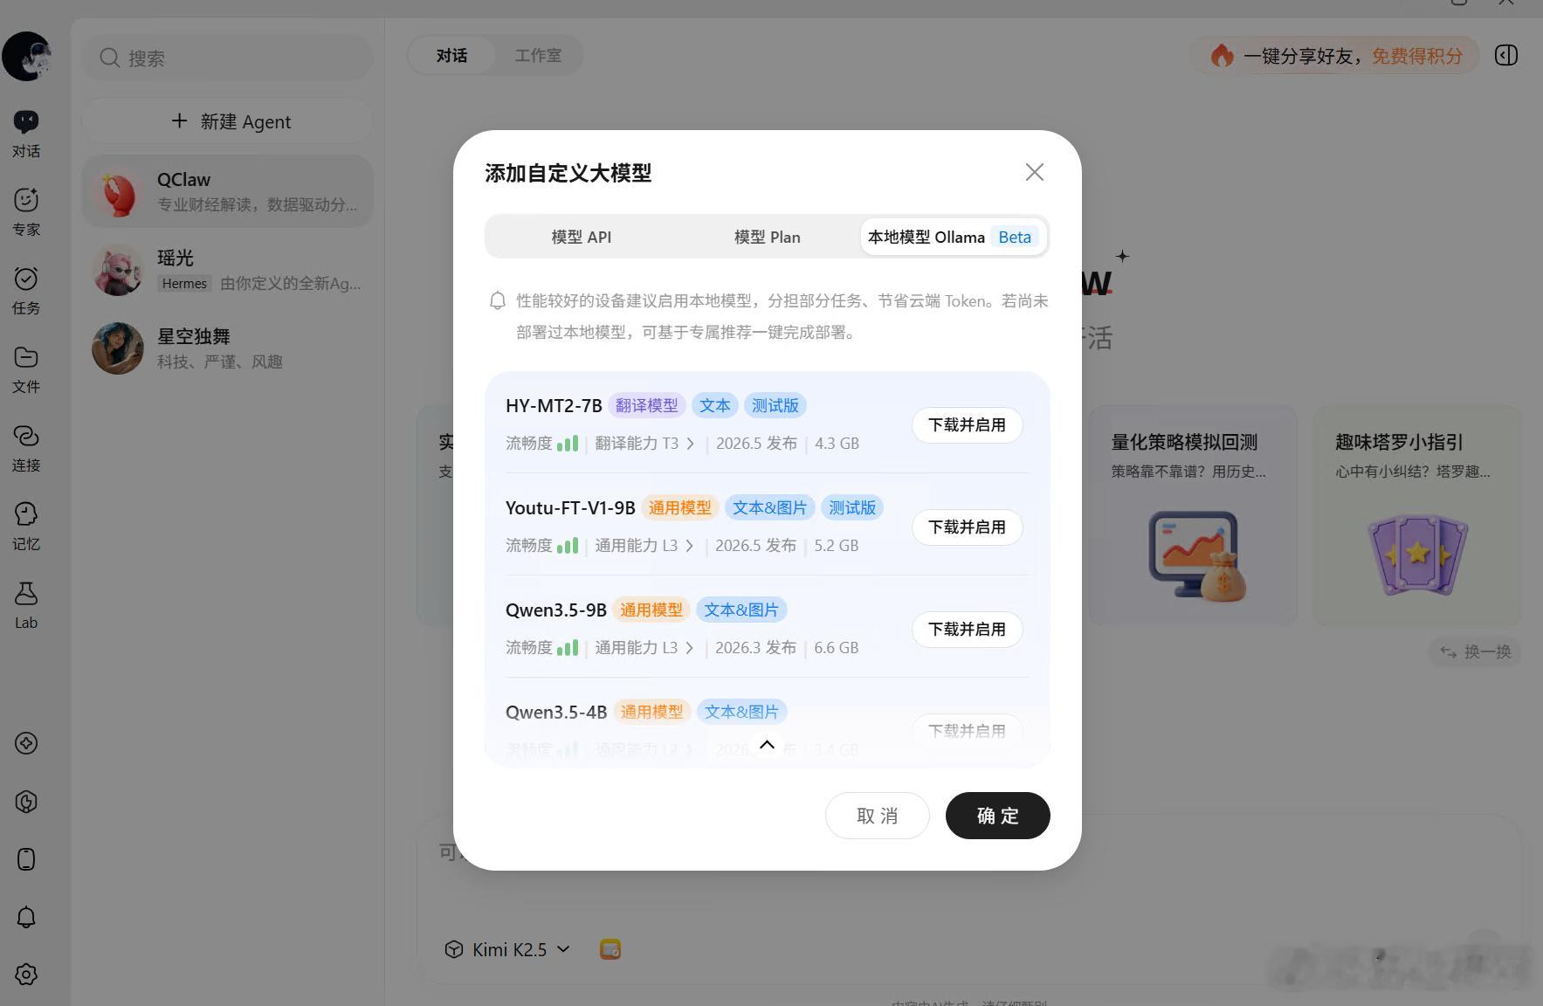This screenshot has height=1006, width=1543.
Task: Click the 通用模型 tag on Qwen3.5-4B
Action: pyautogui.click(x=651, y=713)
